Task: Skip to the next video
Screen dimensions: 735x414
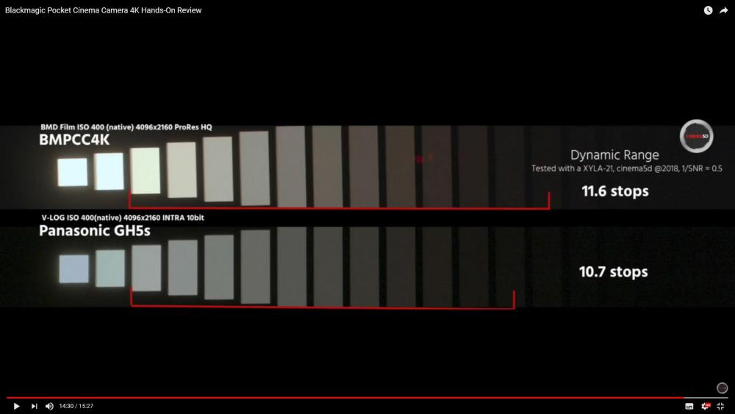Action: coord(34,406)
